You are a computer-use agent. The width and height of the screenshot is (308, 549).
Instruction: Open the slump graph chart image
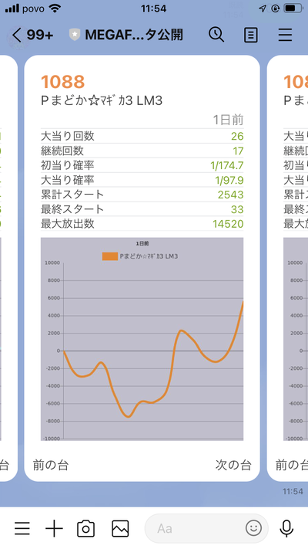[x=142, y=339]
